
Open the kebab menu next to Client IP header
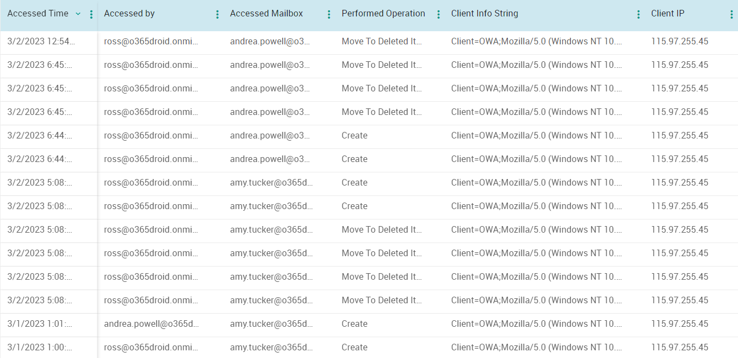[733, 14]
